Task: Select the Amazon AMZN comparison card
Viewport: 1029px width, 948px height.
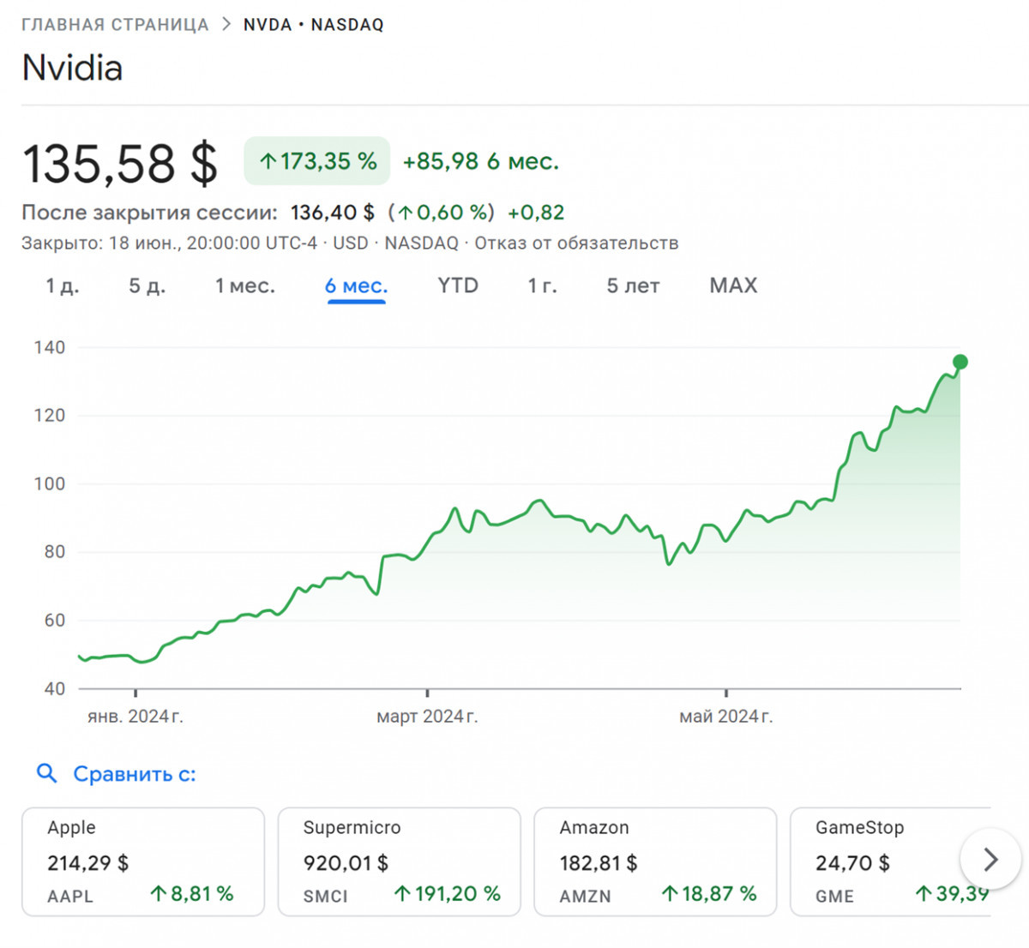Action: pyautogui.click(x=655, y=861)
